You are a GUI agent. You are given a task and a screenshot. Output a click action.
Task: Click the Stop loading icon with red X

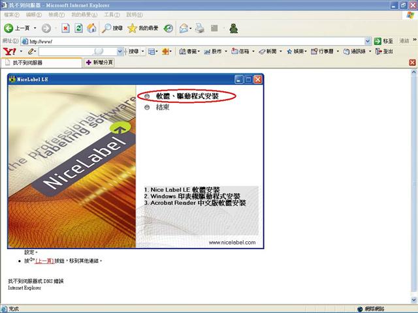pyautogui.click(x=65, y=28)
